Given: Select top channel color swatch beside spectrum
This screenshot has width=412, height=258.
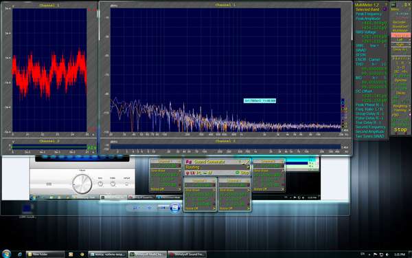Looking at the screenshot, I should click(x=343, y=101).
